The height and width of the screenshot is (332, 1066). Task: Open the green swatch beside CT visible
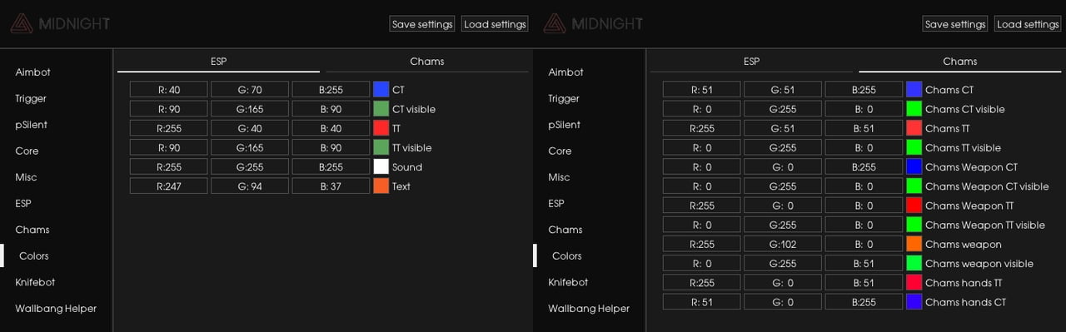(381, 108)
